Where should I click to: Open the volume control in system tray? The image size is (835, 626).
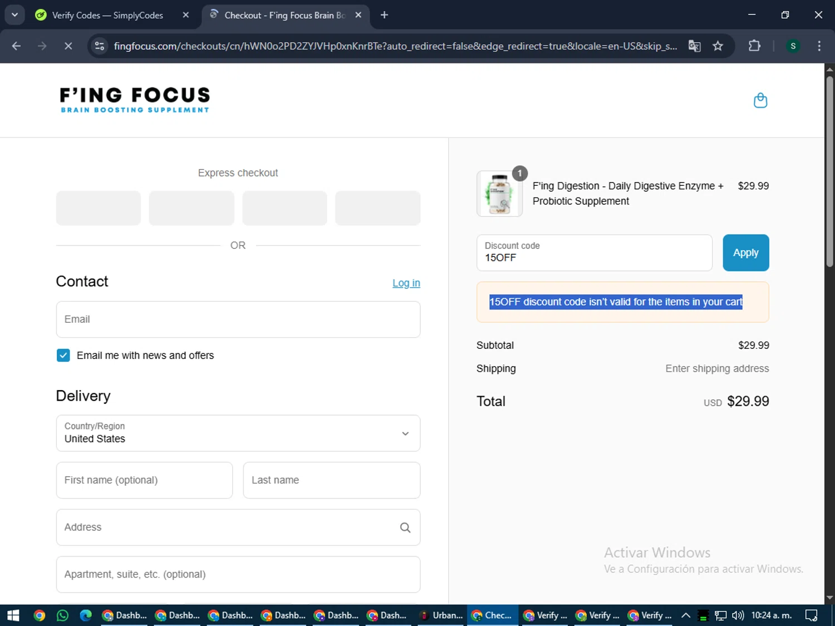coord(738,615)
